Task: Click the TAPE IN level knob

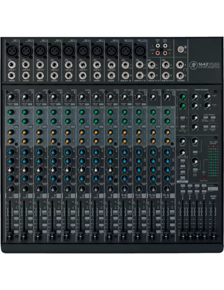Action: coord(195,141)
